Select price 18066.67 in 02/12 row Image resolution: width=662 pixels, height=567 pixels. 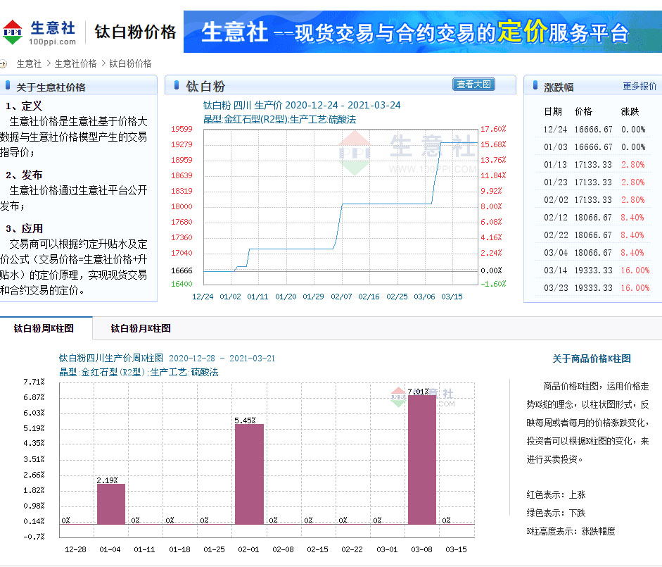click(593, 218)
